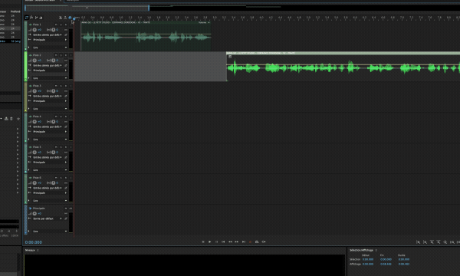Click the Move to Previous transport button

click(223, 242)
